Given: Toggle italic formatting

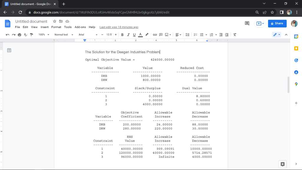Looking at the screenshot, I should point(128,35).
